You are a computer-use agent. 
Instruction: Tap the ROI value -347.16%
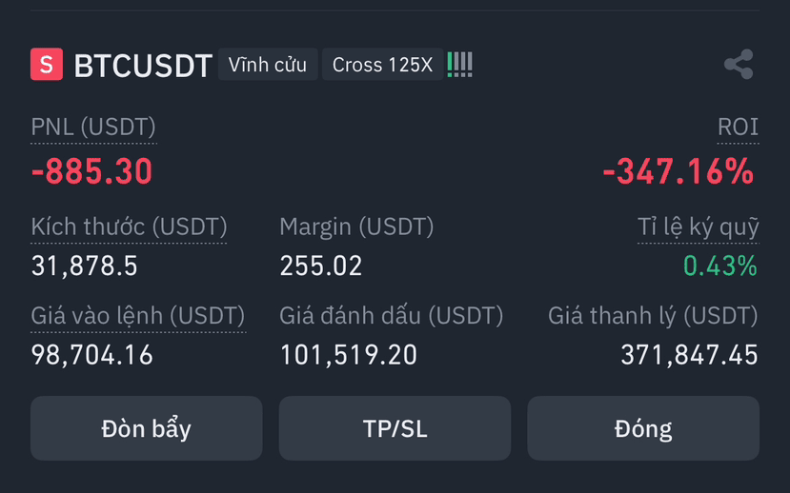point(679,171)
